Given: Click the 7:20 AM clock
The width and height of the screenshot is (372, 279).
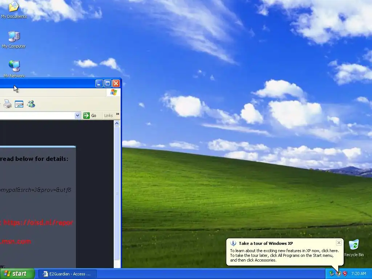Looking at the screenshot, I should [x=359, y=274].
